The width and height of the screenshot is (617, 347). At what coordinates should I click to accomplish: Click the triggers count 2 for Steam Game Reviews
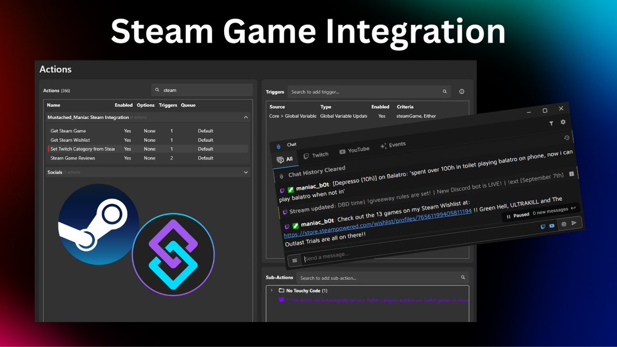172,158
